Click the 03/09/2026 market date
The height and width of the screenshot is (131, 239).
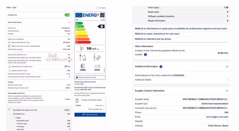click(179, 75)
